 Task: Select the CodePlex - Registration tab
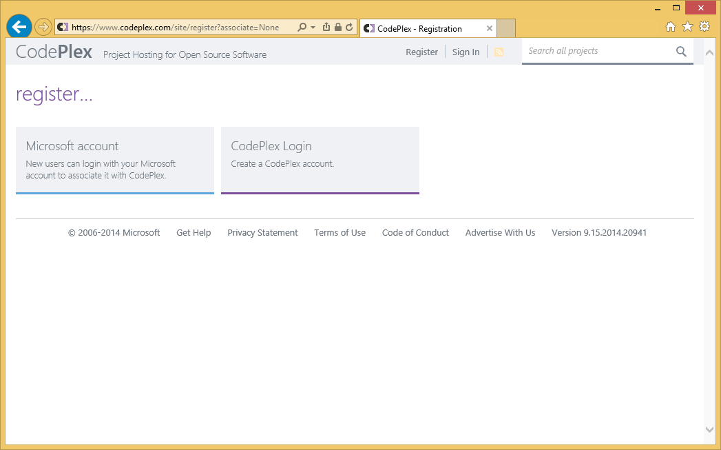point(428,28)
